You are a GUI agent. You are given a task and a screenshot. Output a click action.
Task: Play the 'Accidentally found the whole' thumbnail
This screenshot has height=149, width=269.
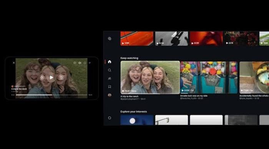pyautogui.click(x=254, y=78)
